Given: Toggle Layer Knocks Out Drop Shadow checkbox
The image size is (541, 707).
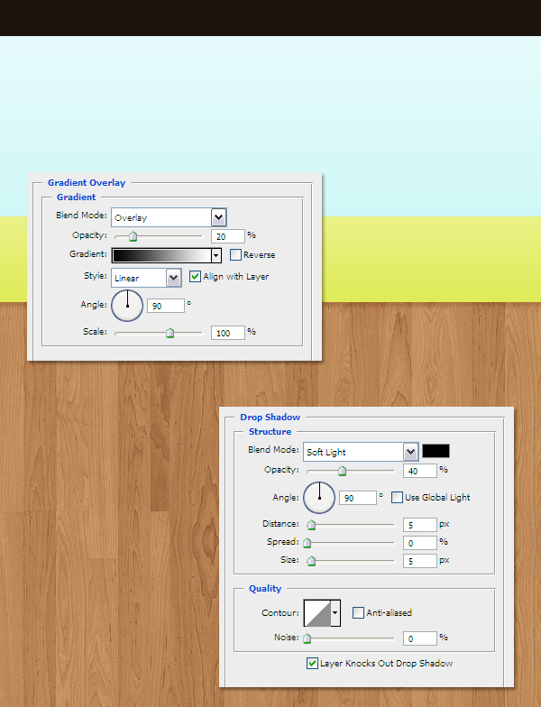Looking at the screenshot, I should pyautogui.click(x=312, y=664).
